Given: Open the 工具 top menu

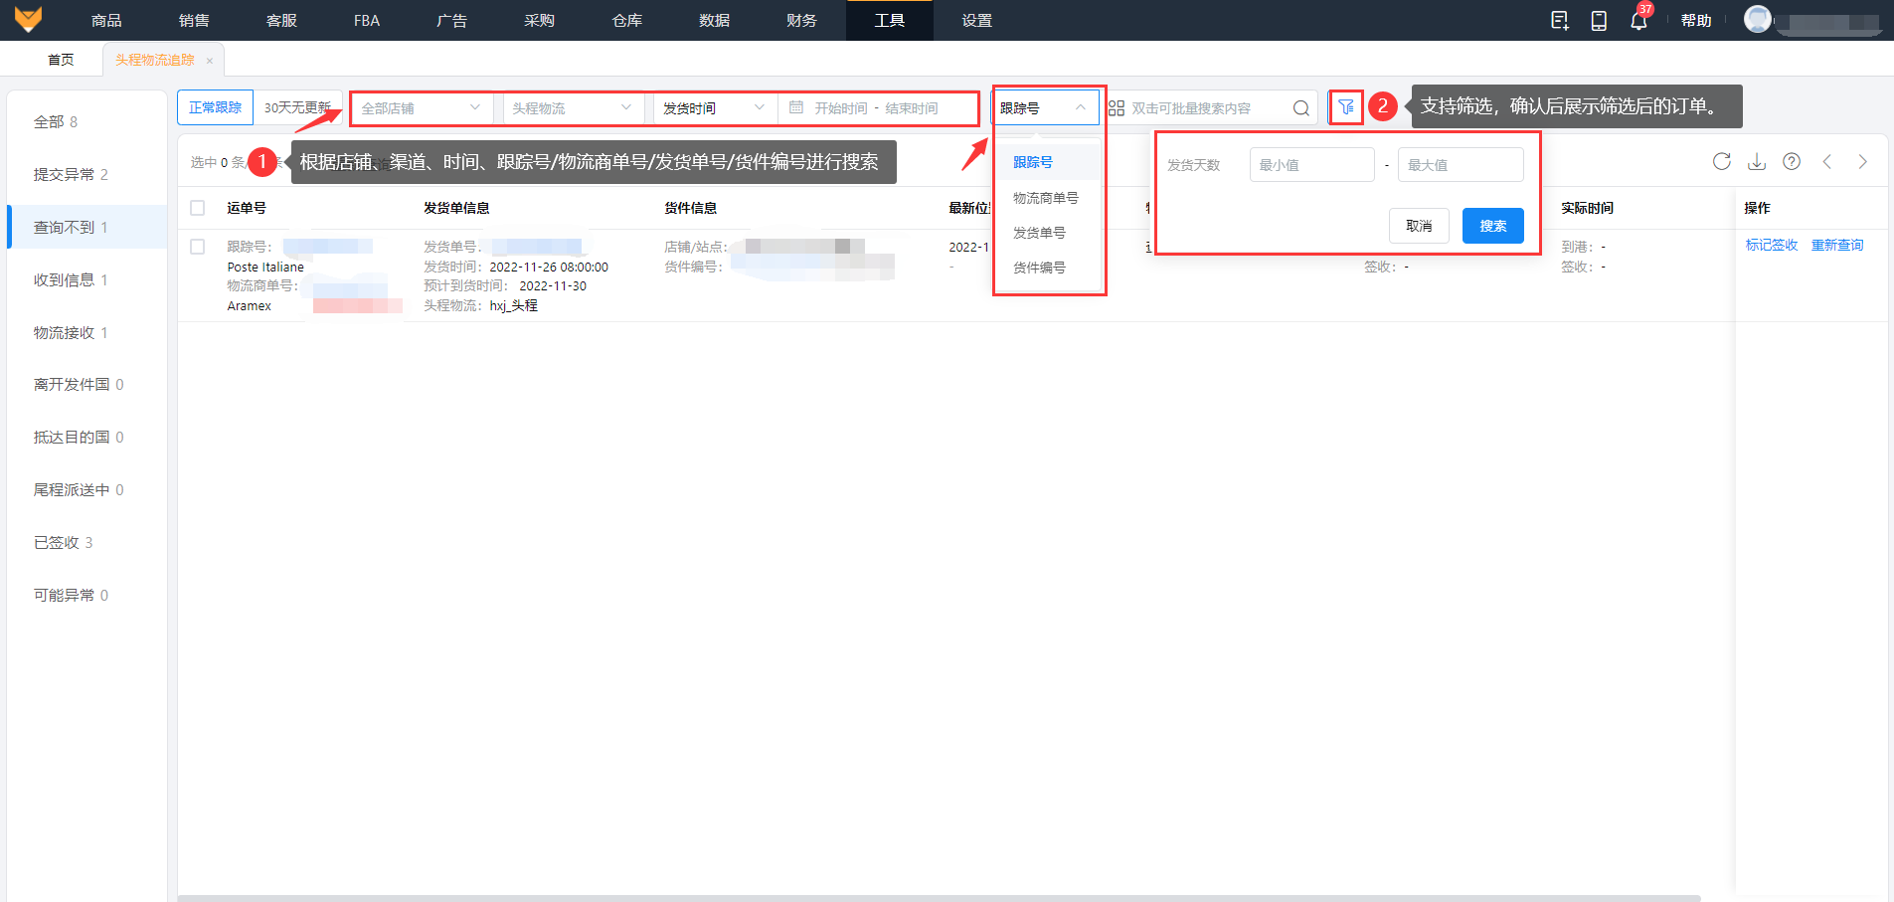Looking at the screenshot, I should tap(890, 20).
